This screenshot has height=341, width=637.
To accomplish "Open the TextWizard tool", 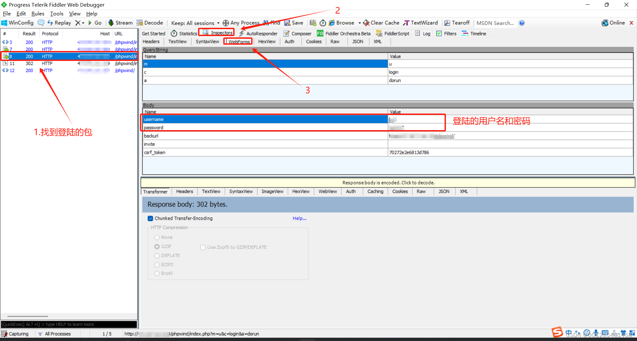I will (x=420, y=23).
